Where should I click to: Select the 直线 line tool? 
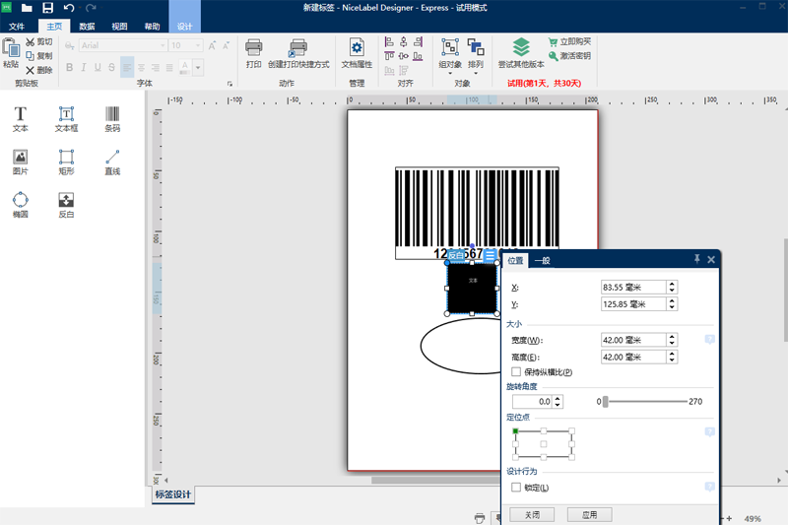pos(112,163)
